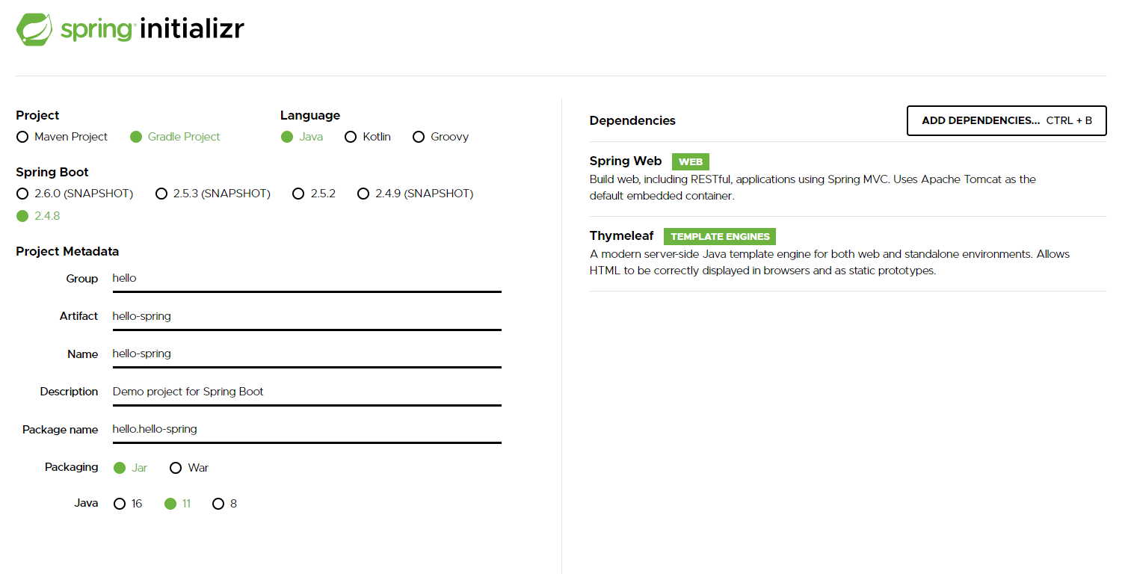
Task: Select Gradle Project radio button
Action: 136,137
